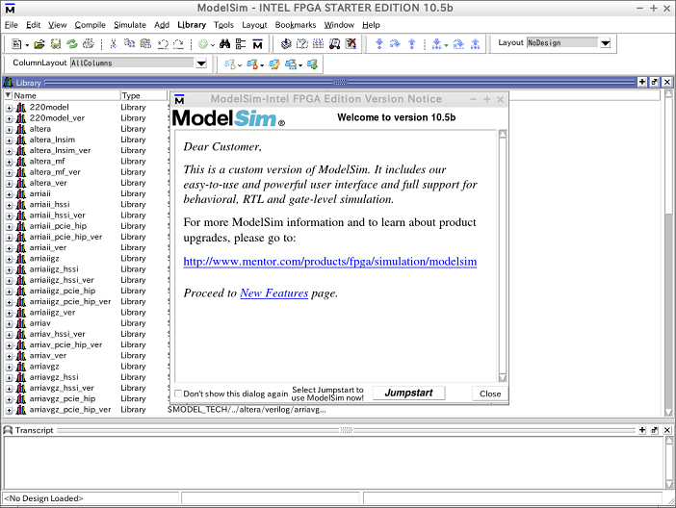The width and height of the screenshot is (676, 508).
Task: Open the Edit menu
Action: (x=33, y=25)
